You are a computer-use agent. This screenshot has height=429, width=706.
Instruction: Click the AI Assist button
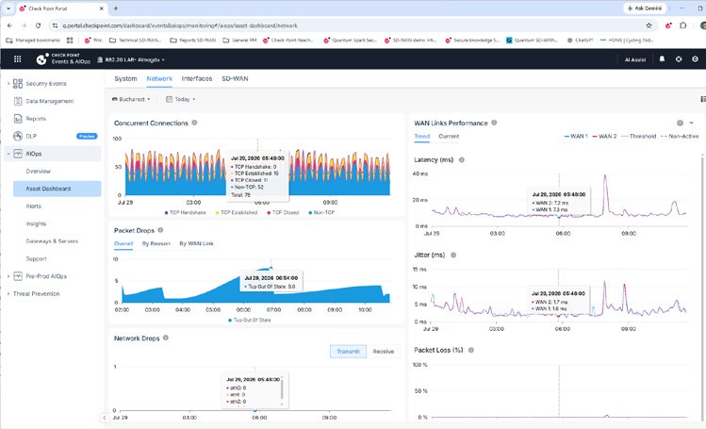point(635,59)
